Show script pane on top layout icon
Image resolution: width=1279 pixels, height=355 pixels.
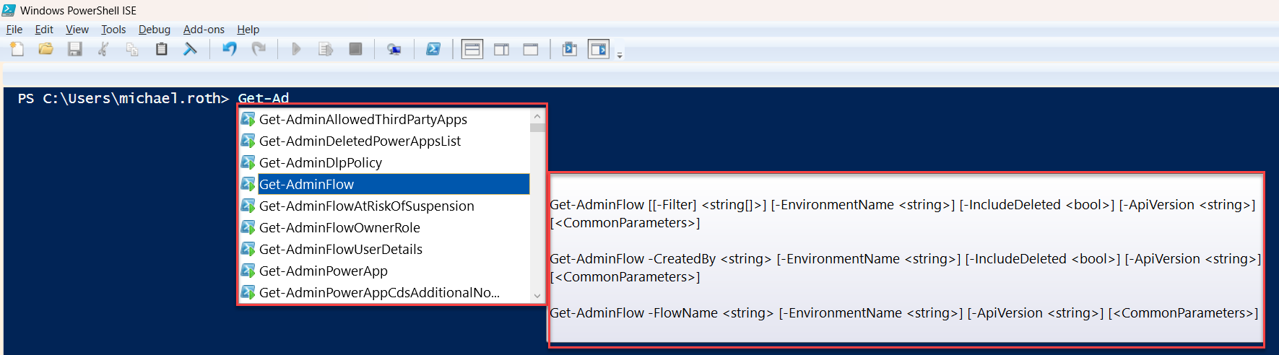(x=472, y=49)
